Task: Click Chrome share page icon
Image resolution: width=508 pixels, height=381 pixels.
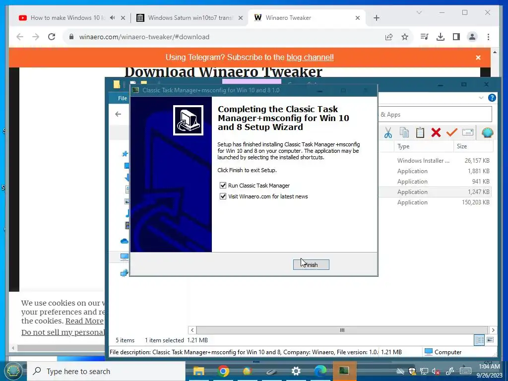Action: [389, 37]
